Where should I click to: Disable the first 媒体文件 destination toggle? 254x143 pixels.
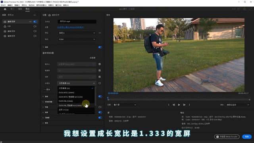pyautogui.click(x=35, y=21)
